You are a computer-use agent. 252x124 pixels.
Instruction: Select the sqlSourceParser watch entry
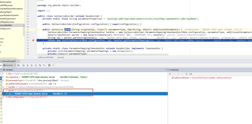click(202, 78)
